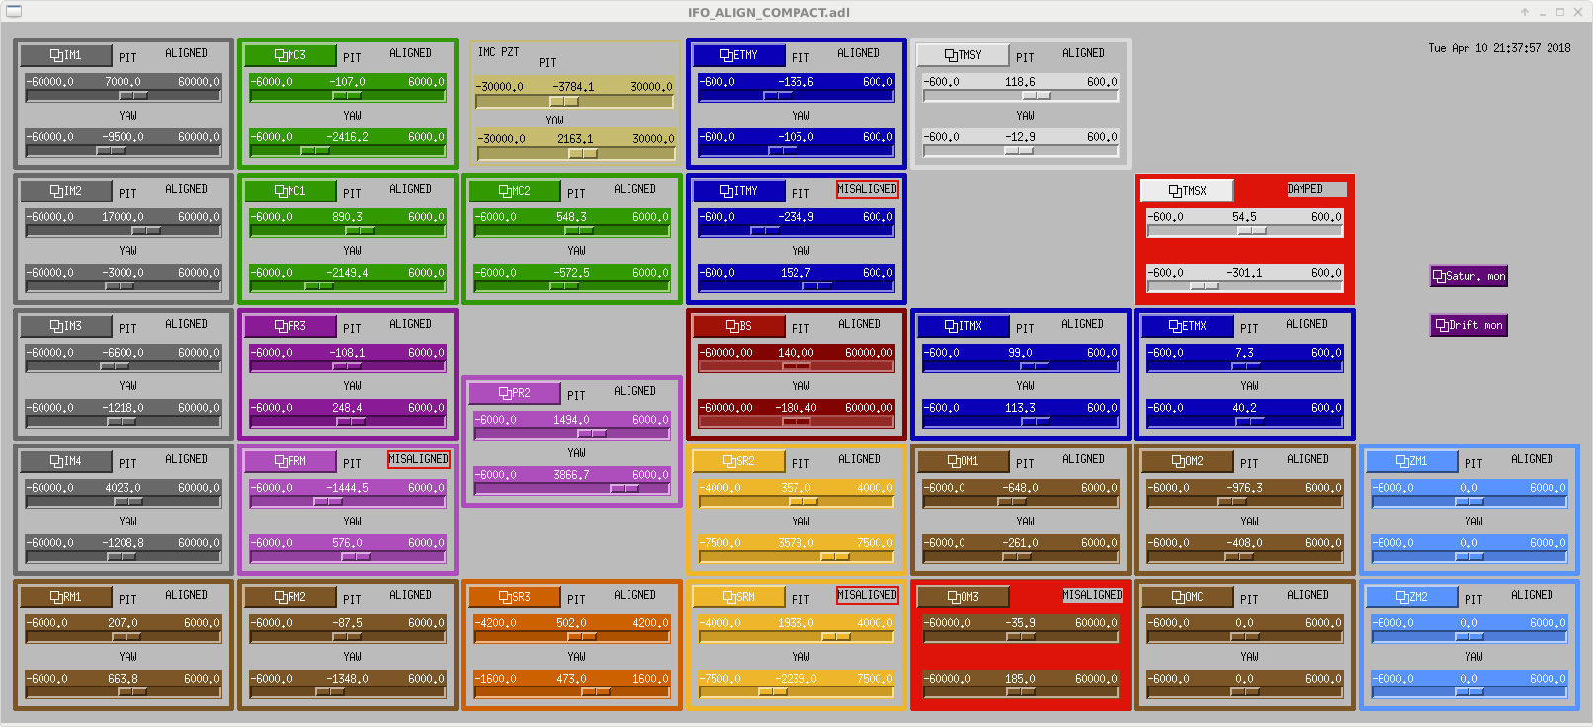
Task: Click the SRM MISALIGNED status indicator
Action: point(867,595)
